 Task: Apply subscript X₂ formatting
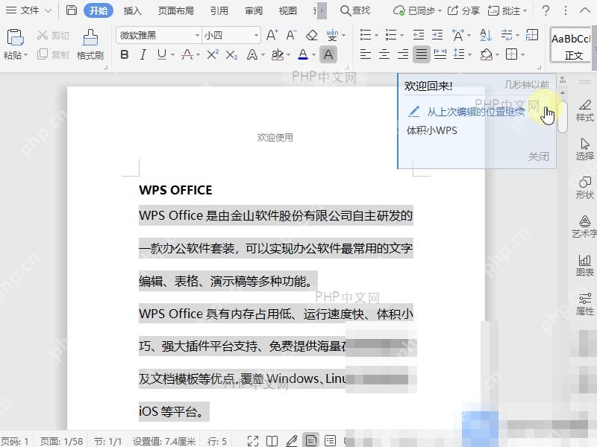(x=231, y=55)
